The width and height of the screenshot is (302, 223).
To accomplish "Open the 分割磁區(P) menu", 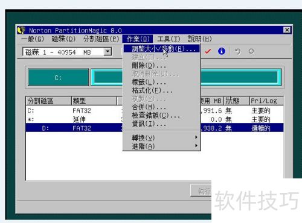I will (x=101, y=39).
